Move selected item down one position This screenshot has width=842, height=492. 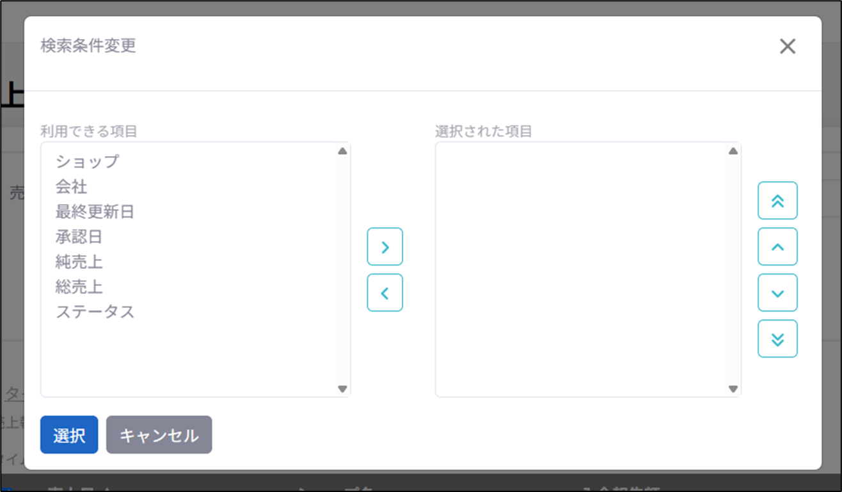777,293
